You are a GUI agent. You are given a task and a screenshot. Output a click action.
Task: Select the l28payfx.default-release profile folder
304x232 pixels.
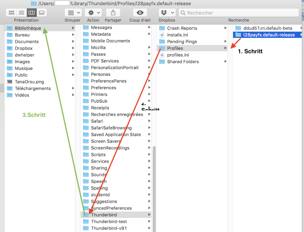267,35
